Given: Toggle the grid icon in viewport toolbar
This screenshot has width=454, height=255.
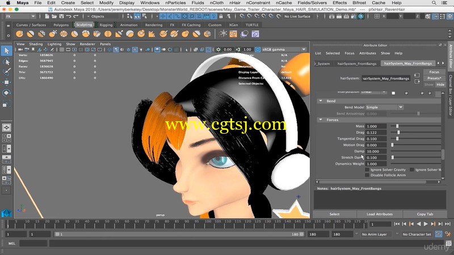Looking at the screenshot, I should (62, 50).
